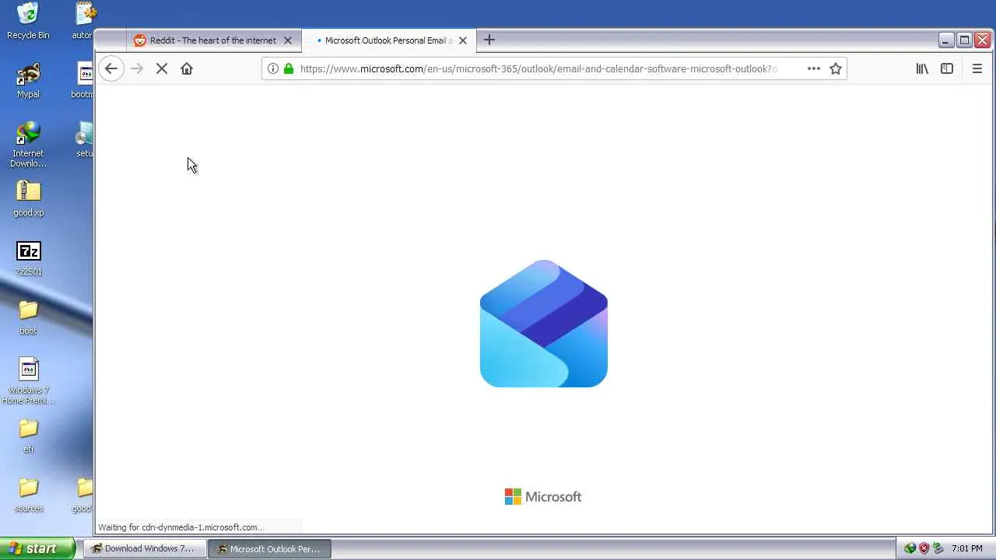Select the boot folder on desktop
Screen dimensions: 996x560
[x=28, y=318]
